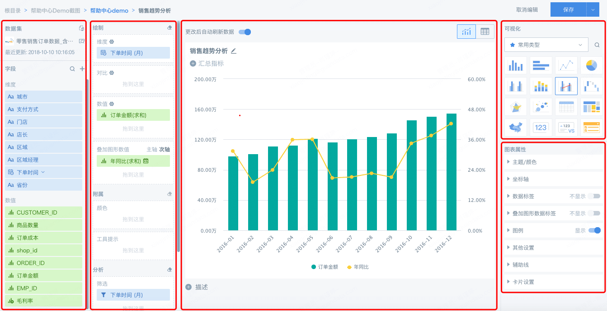The width and height of the screenshot is (607, 311).
Task: Edit chart title with pencil icon
Action: (x=234, y=51)
